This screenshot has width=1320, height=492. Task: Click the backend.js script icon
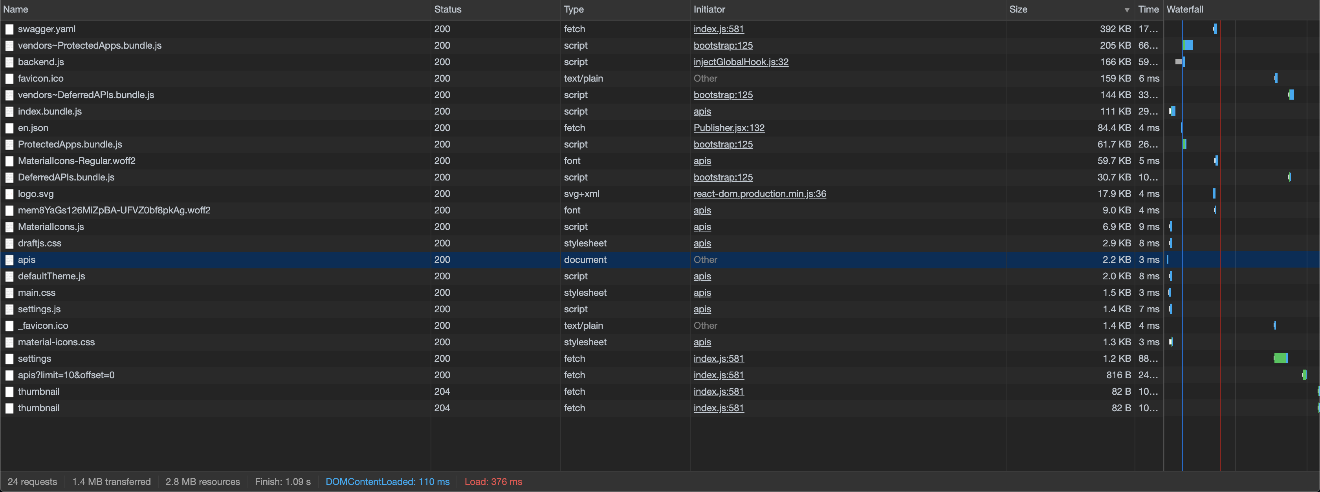tap(9, 62)
